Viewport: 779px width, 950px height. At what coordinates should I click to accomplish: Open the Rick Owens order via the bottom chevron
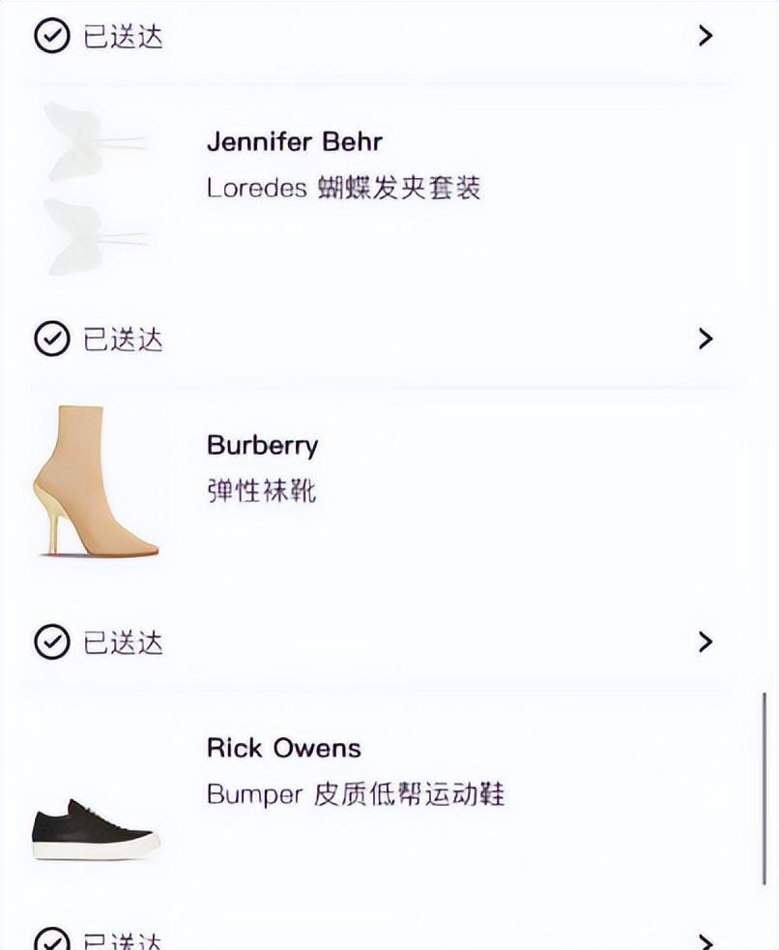[x=706, y=941]
